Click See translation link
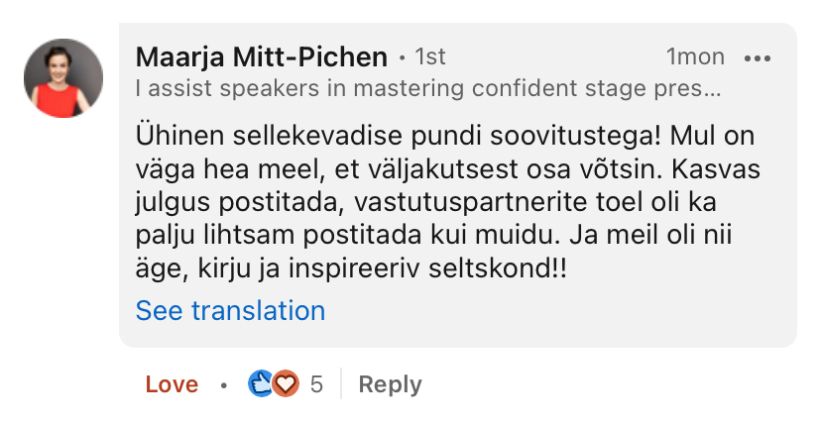 (230, 311)
